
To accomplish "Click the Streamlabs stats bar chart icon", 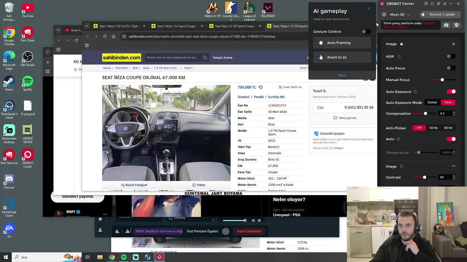I will (117, 231).
